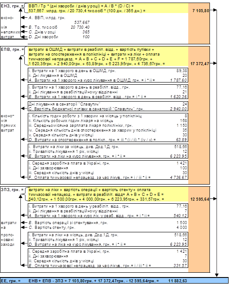The image size is (229, 284).
Task: Select ОШМД course cost 1 787,60
Action: coord(178,80)
